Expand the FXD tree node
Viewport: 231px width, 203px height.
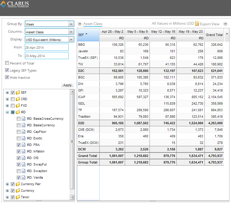coord(7,106)
